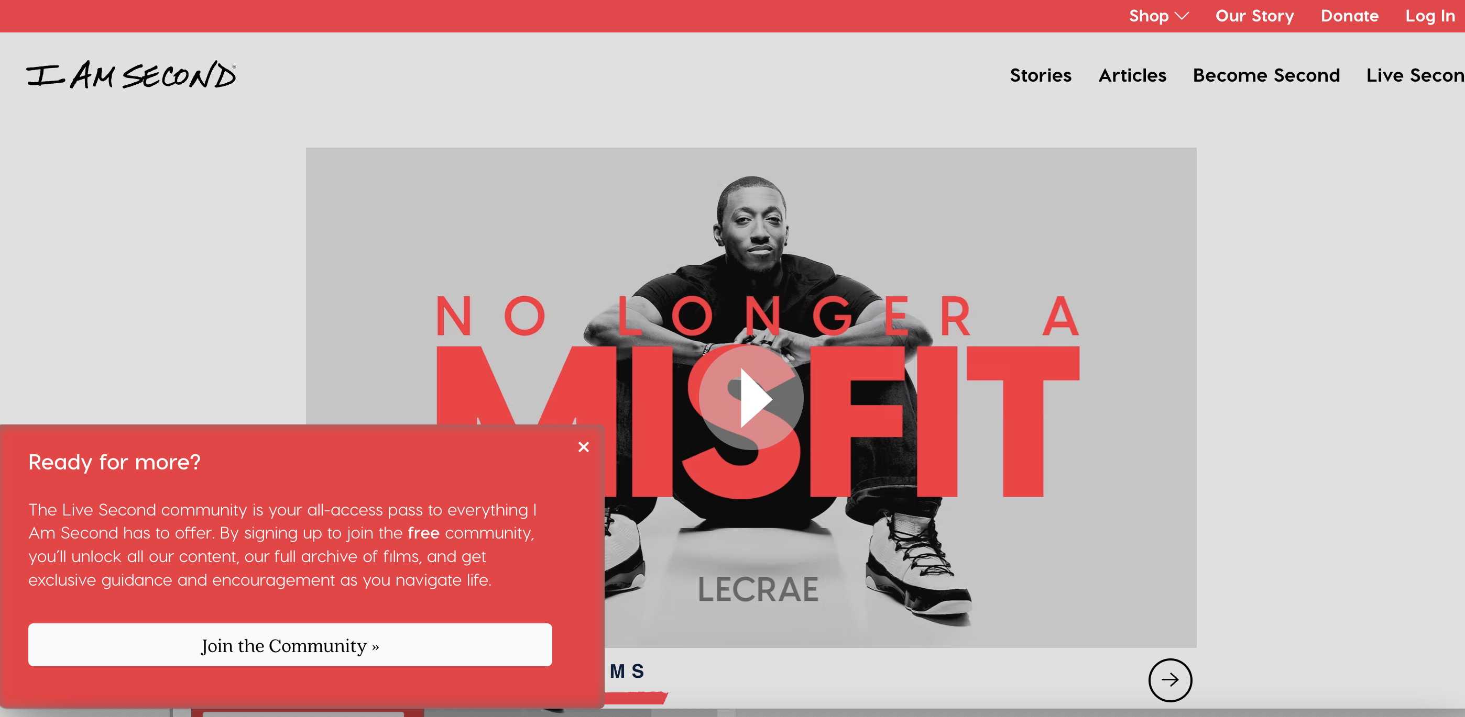The height and width of the screenshot is (717, 1465).
Task: Click the LECRAE name caption
Action: (x=758, y=589)
